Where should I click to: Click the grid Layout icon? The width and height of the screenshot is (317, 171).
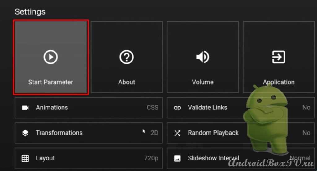point(25,158)
